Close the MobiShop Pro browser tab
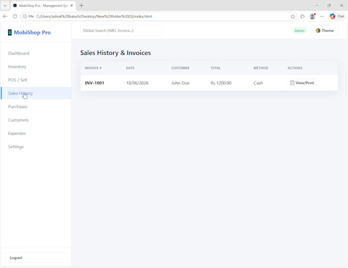Image resolution: width=348 pixels, height=268 pixels. [72, 6]
